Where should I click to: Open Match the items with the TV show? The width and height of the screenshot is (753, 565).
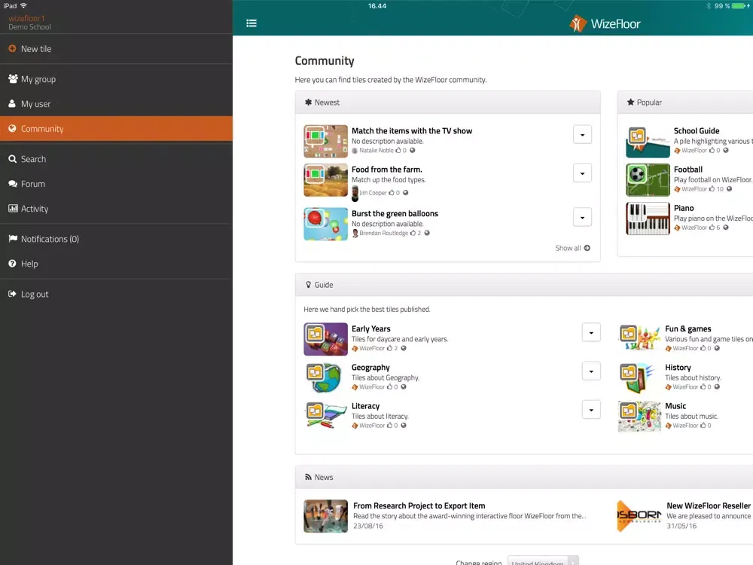(412, 130)
